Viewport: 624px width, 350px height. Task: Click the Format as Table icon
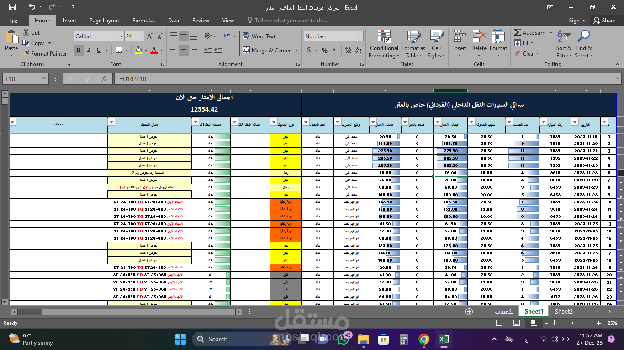413,44
